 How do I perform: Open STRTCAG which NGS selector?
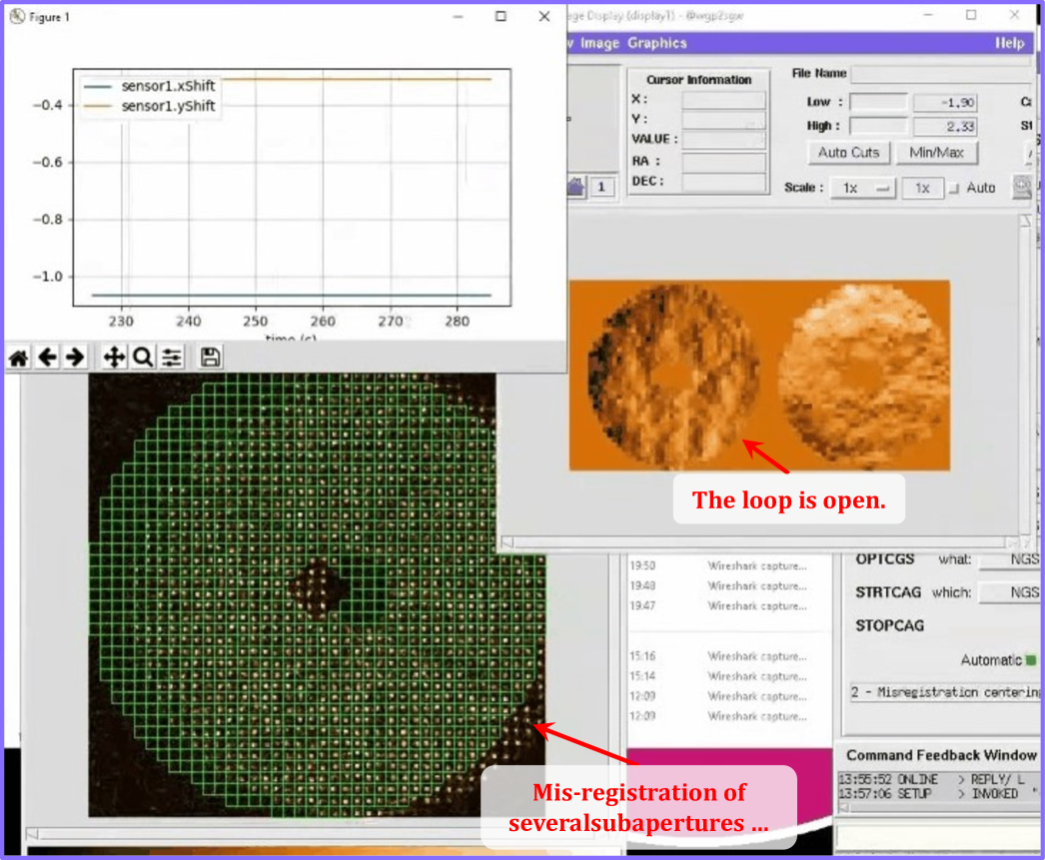[x=1011, y=592]
